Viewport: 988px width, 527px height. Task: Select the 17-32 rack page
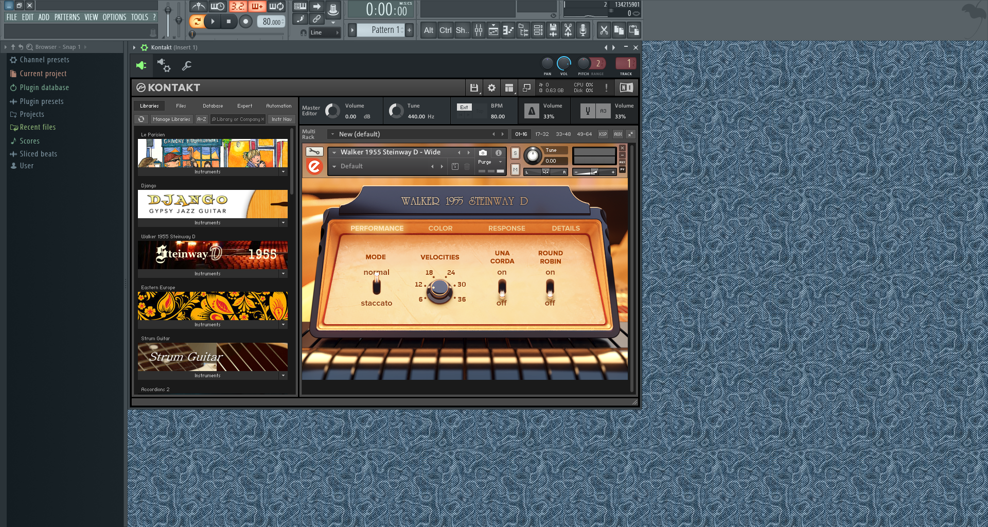pyautogui.click(x=542, y=134)
